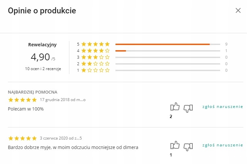Click the count 9 beside 5-star bar
The height and width of the screenshot is (164, 247).
point(226,44)
